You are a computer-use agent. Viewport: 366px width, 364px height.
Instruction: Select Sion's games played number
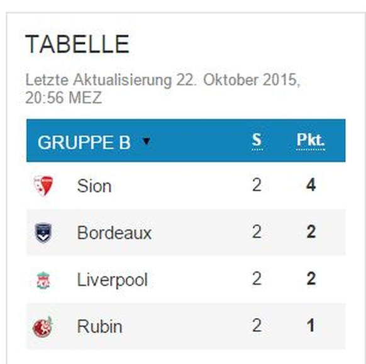(257, 185)
